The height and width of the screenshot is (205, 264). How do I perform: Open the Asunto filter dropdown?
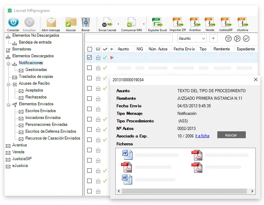click(192, 38)
